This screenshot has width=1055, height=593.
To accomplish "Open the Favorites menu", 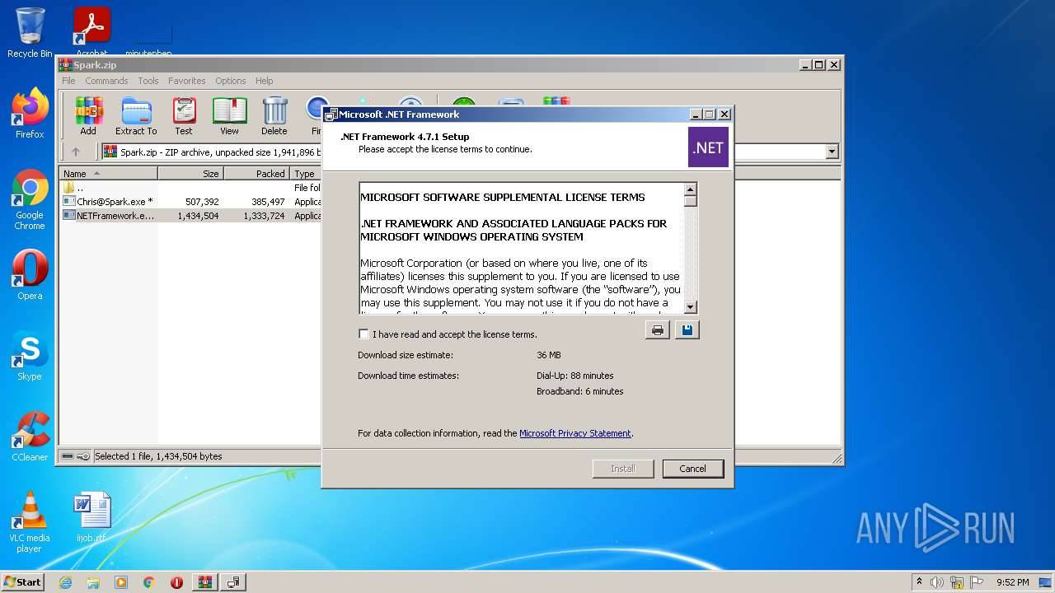I will pos(187,81).
